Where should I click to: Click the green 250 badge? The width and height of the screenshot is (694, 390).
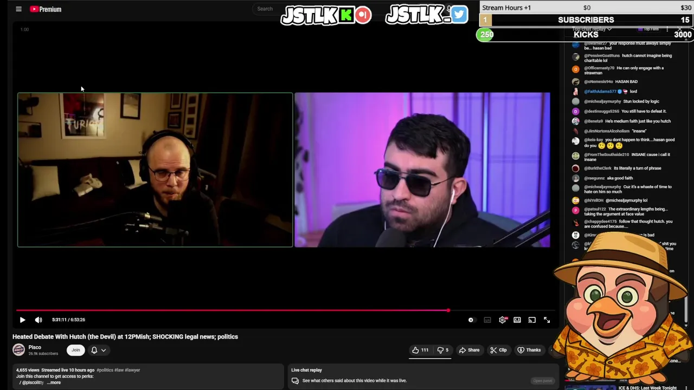click(485, 35)
